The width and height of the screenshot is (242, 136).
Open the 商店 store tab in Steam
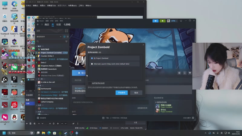click(47, 24)
